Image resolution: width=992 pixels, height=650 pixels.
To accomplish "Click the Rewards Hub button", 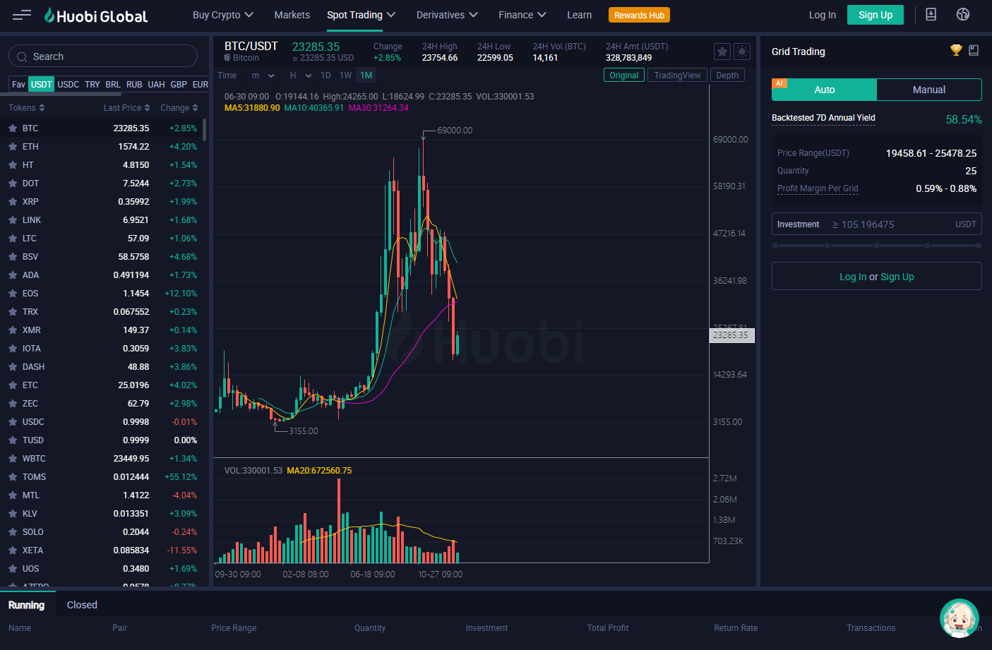I will coord(639,15).
